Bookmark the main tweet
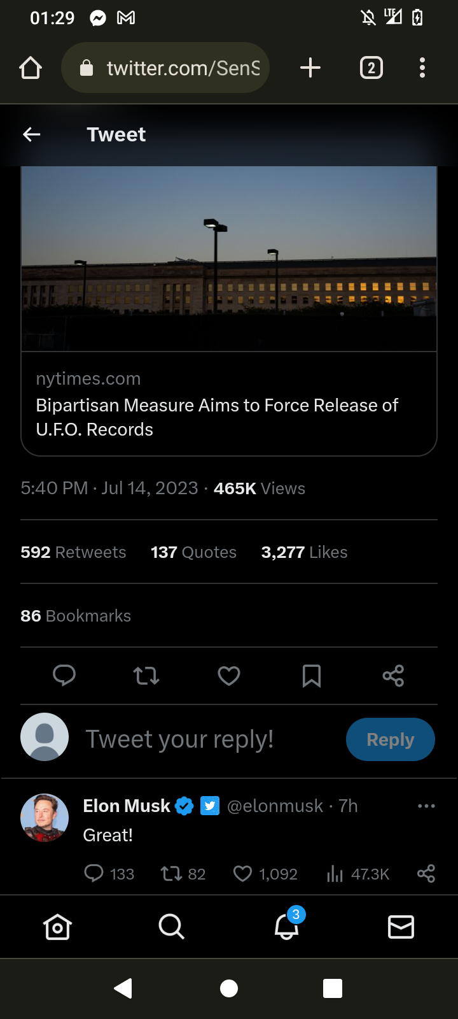 coord(312,675)
